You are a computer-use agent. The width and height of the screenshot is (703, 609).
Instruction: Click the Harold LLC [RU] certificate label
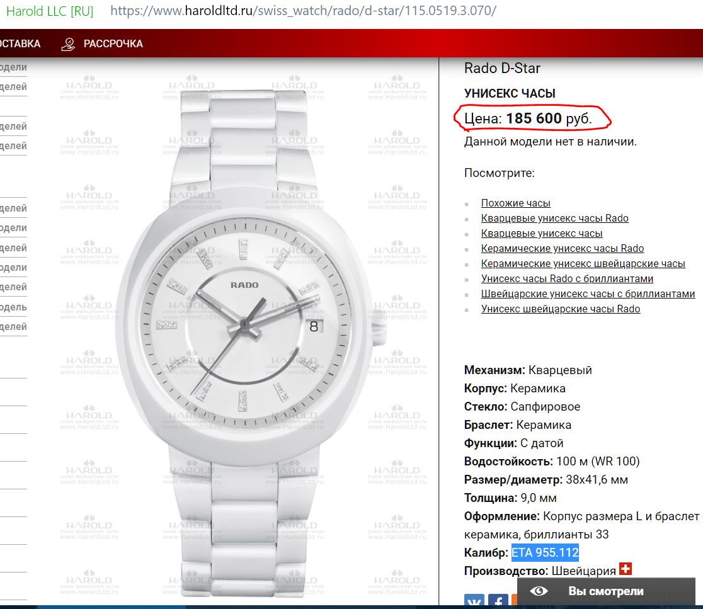tap(49, 11)
